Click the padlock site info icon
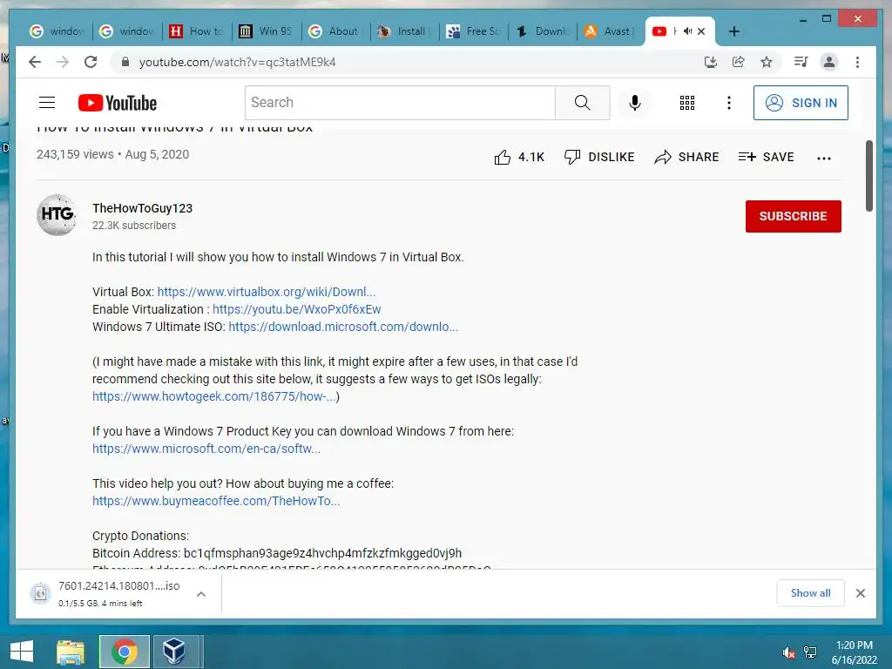 (x=125, y=62)
